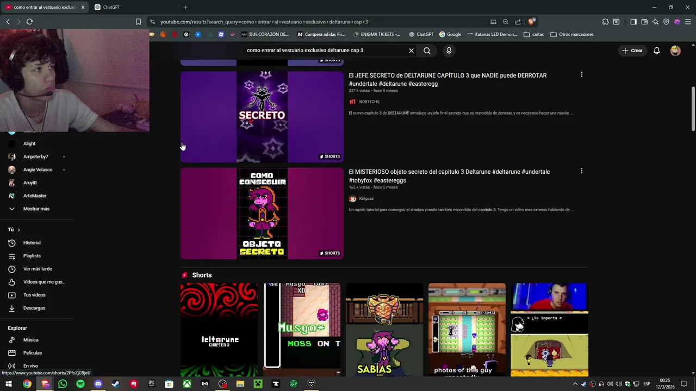The image size is (696, 391).
Task: Open options menu for MISTERIOSO objeto video
Action: click(x=581, y=171)
